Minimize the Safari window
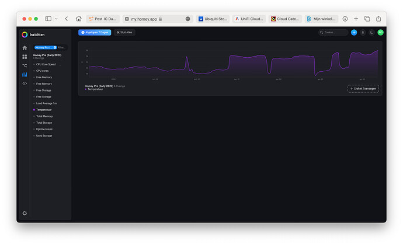 [30, 19]
